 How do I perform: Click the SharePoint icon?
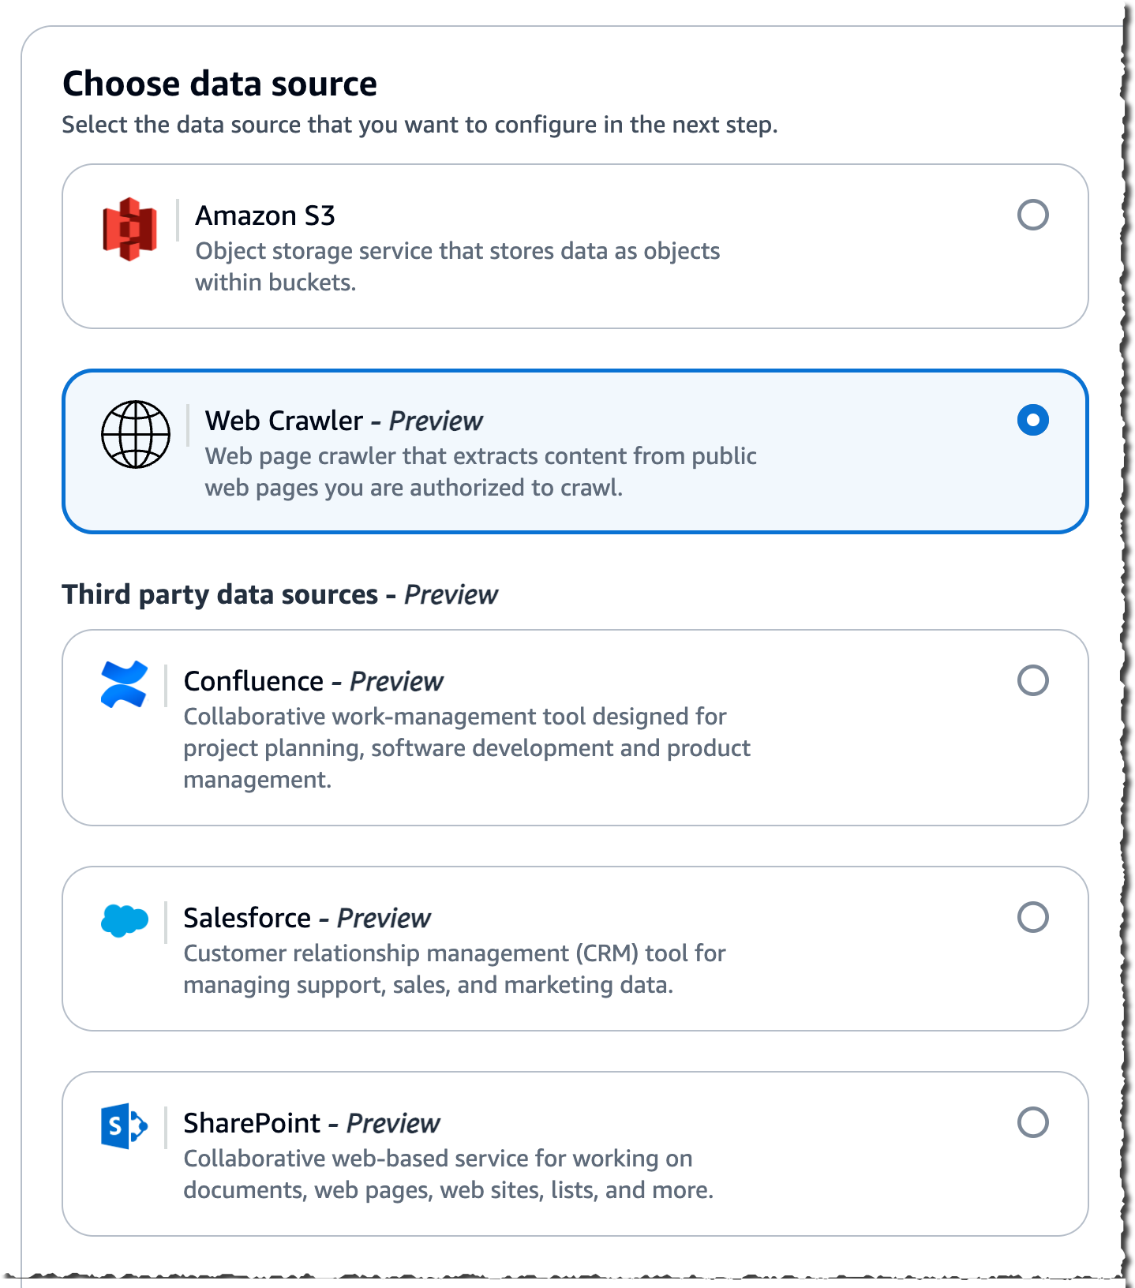[124, 1125]
